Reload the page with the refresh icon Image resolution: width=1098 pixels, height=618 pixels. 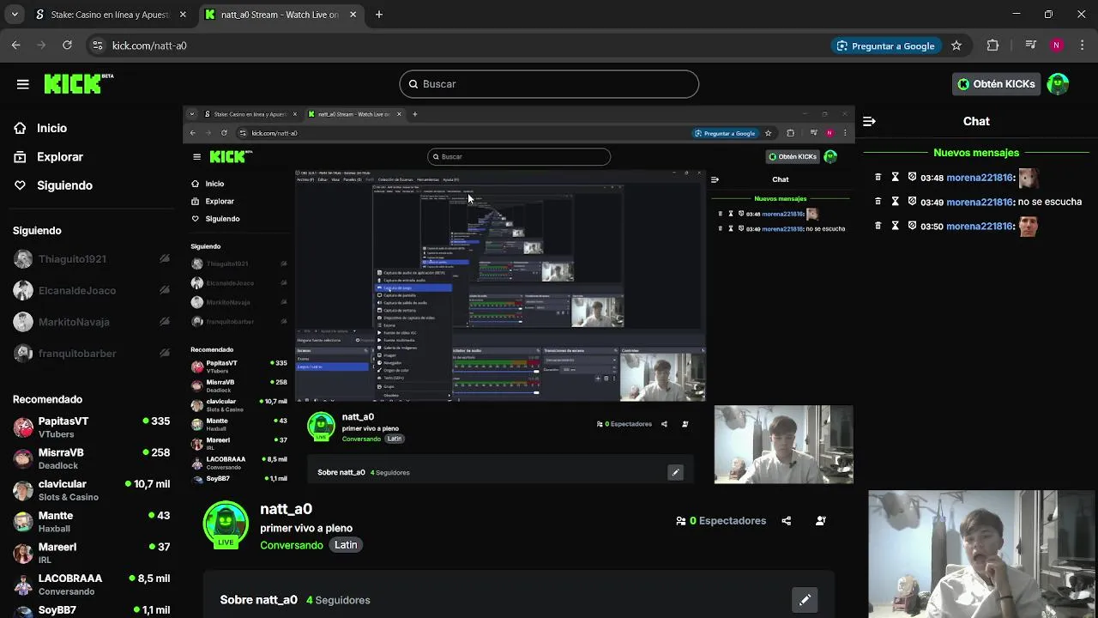(x=67, y=45)
